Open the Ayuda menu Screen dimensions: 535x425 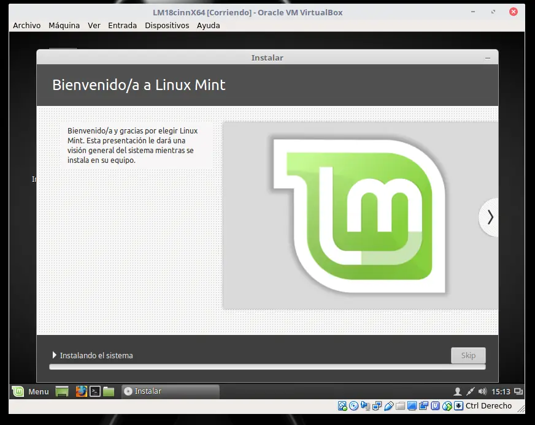point(208,26)
